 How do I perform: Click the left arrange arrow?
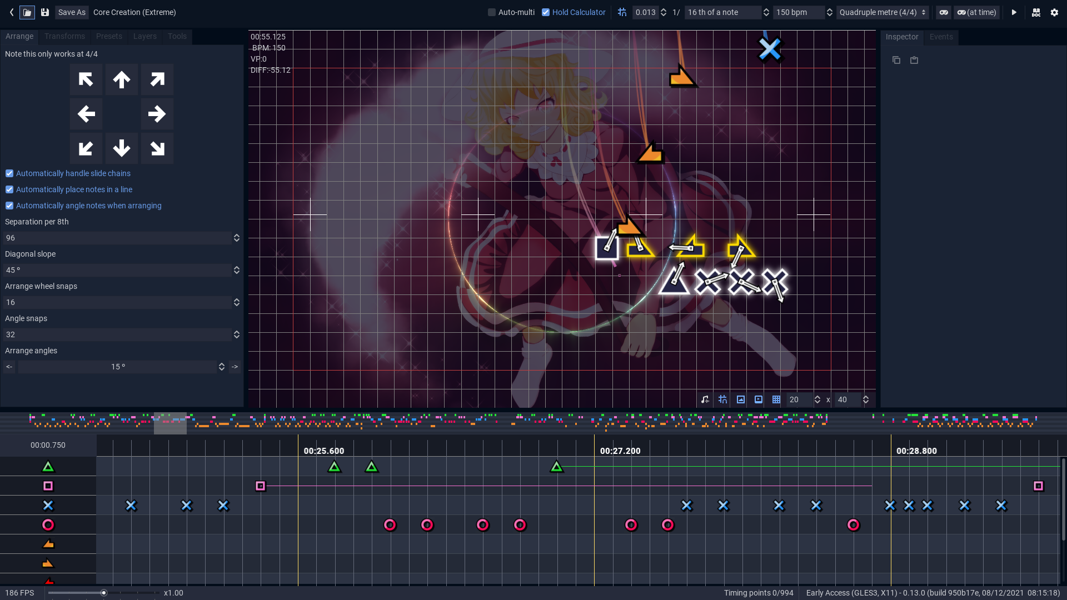[x=86, y=114]
